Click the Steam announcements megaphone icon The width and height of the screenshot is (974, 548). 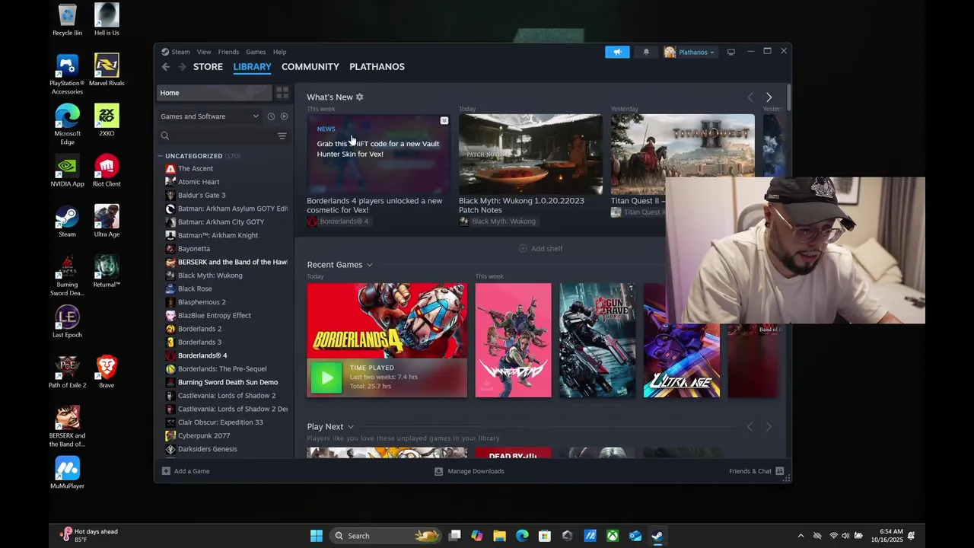[617, 52]
